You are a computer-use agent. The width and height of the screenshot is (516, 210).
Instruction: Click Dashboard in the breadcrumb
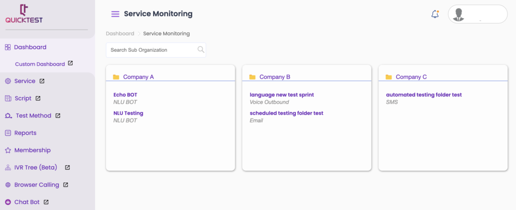pyautogui.click(x=119, y=34)
